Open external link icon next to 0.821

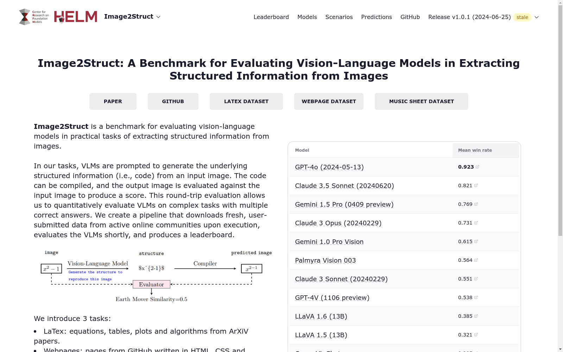coord(476,186)
